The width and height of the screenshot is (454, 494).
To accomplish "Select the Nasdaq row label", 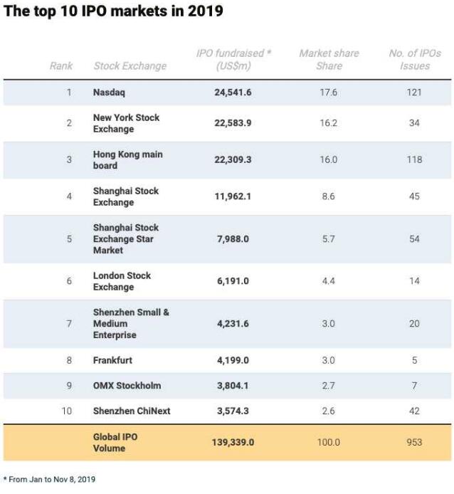I will point(109,93).
